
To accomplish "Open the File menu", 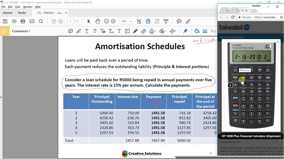I will [x=3, y=7].
